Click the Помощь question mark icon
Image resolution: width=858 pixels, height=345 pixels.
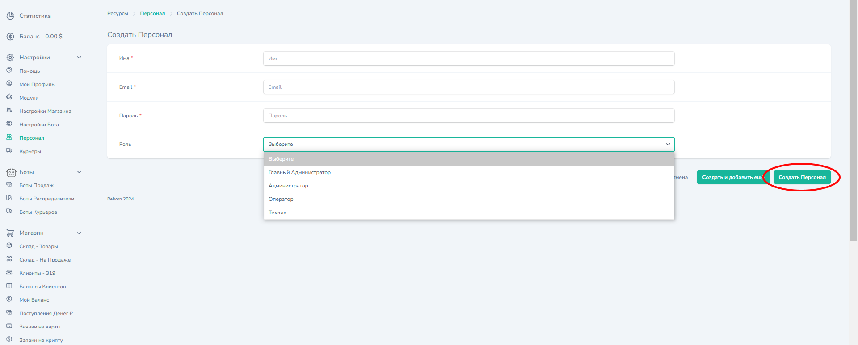coord(9,70)
